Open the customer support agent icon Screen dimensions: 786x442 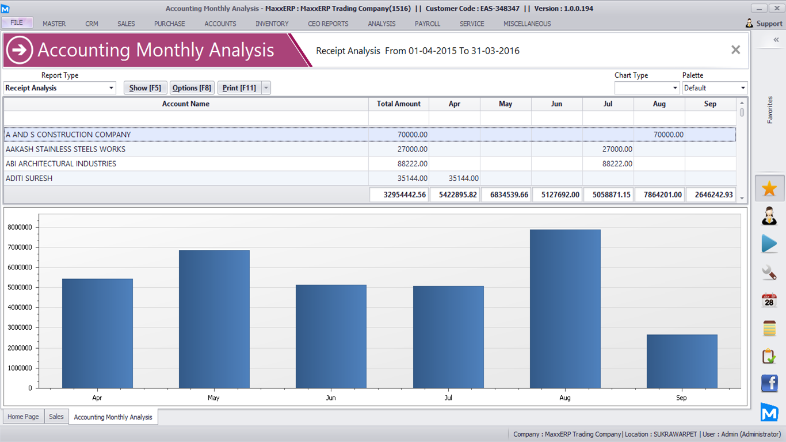point(769,216)
